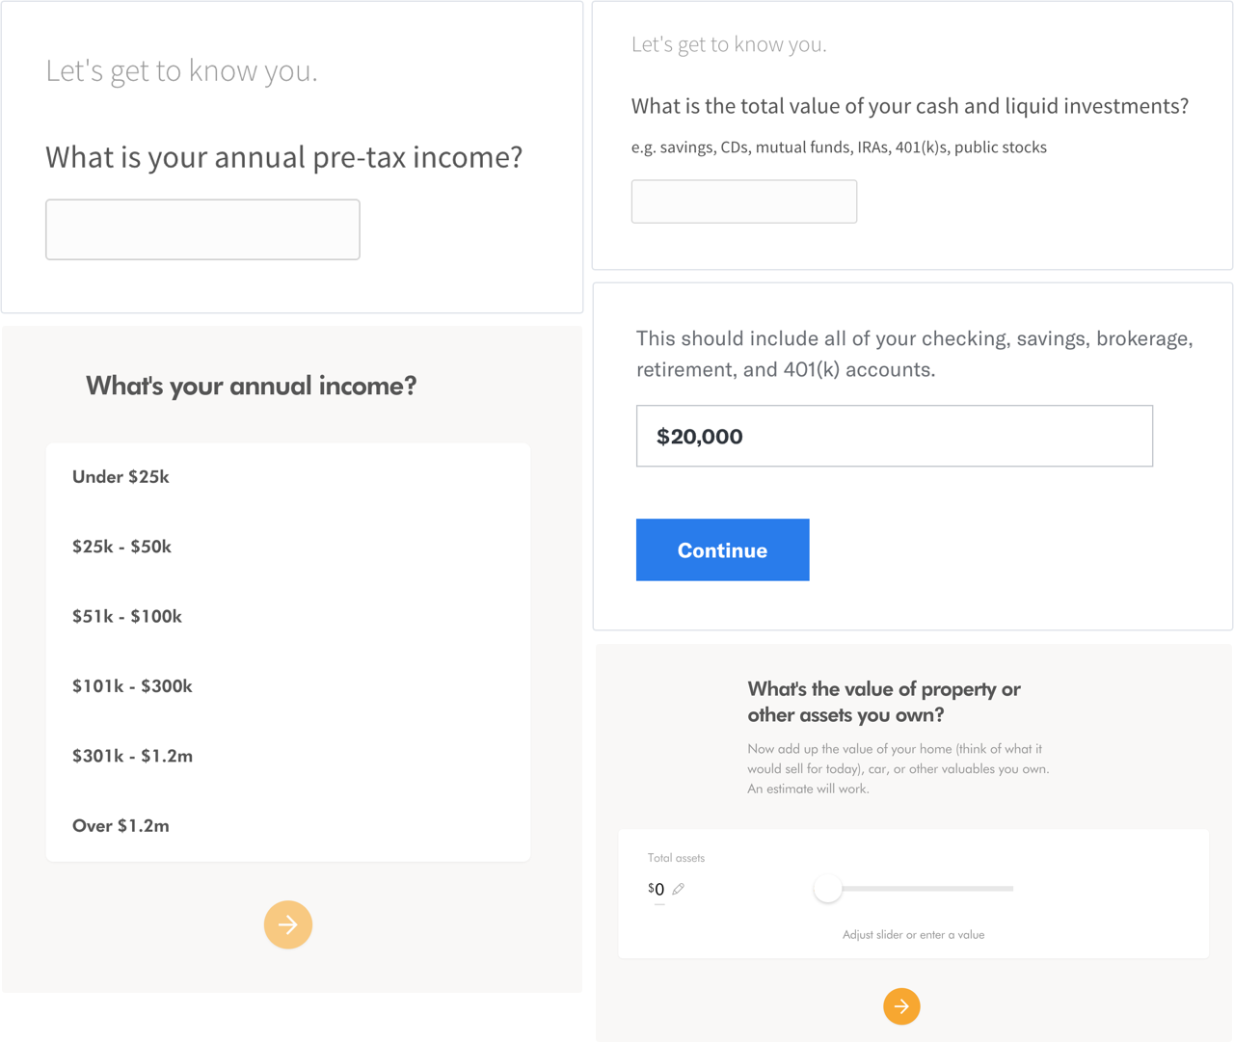This screenshot has width=1234, height=1043.
Task: Click the 'What's your annual income?' heading
Action: (251, 386)
